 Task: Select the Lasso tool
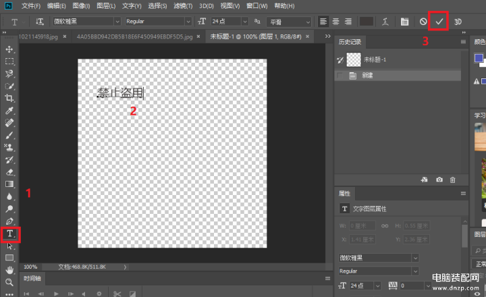(x=9, y=74)
